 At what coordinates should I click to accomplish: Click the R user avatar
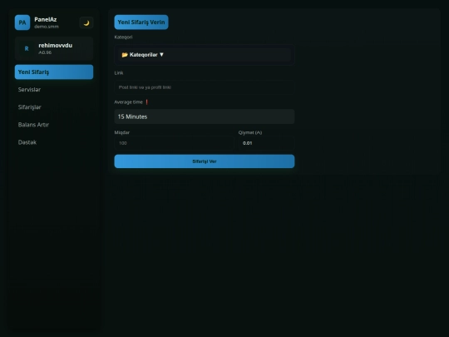[x=27, y=49]
